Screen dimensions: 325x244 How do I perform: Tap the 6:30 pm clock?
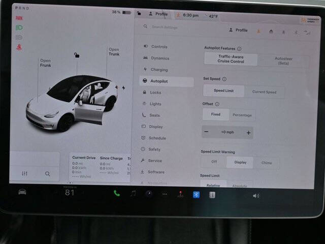pyautogui.click(x=191, y=15)
